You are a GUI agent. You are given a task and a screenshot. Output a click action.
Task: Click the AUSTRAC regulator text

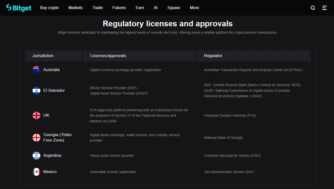pos(253,70)
